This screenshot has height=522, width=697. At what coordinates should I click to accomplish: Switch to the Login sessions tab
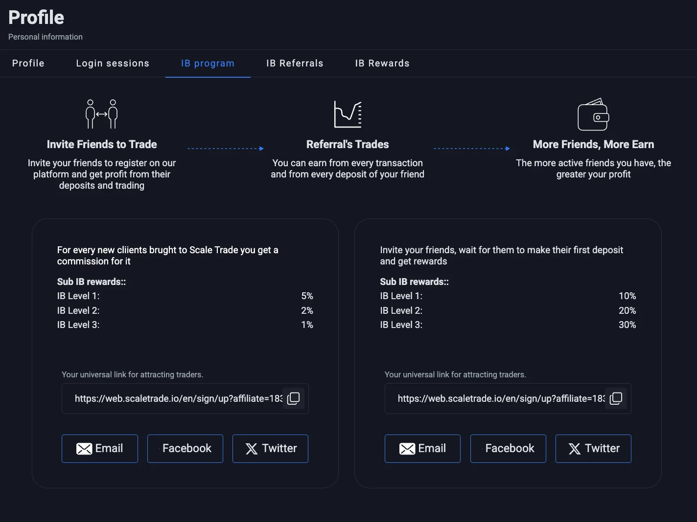[x=113, y=64]
